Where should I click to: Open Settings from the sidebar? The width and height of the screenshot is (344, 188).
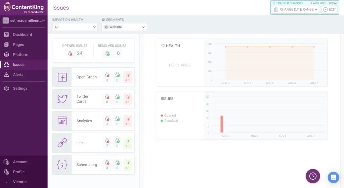click(x=20, y=88)
